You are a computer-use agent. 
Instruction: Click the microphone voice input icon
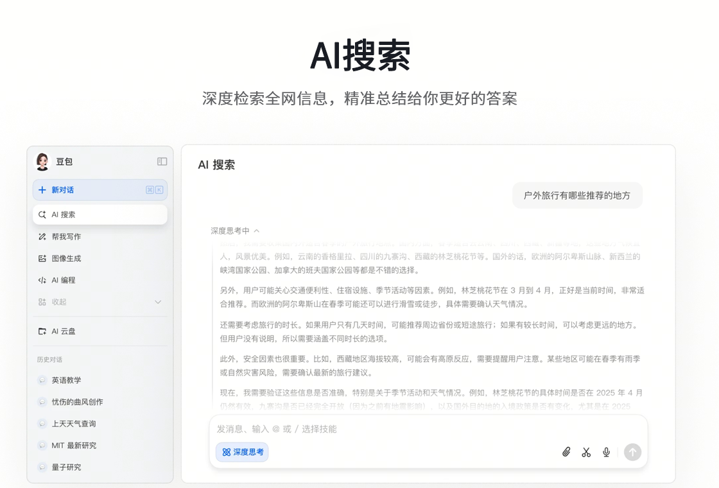click(606, 452)
